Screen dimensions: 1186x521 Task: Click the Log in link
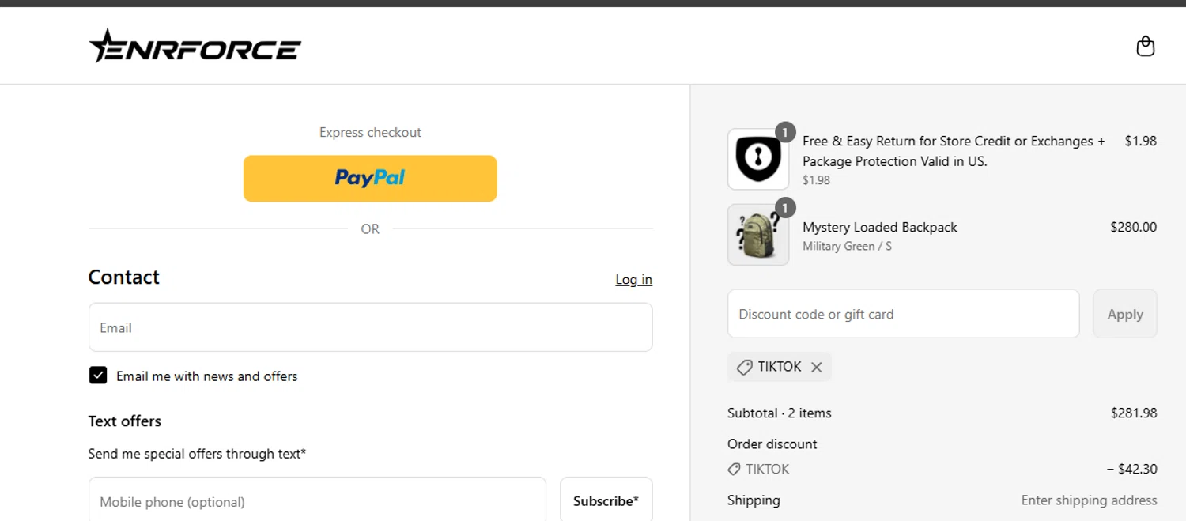click(634, 279)
